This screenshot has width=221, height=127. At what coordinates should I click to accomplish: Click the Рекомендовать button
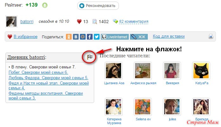pyautogui.click(x=98, y=6)
